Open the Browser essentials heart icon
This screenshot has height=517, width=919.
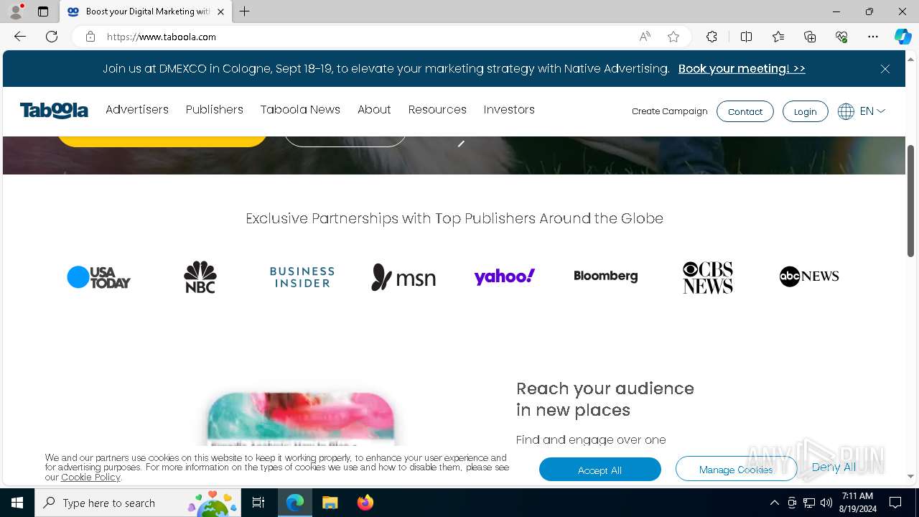[x=841, y=37]
